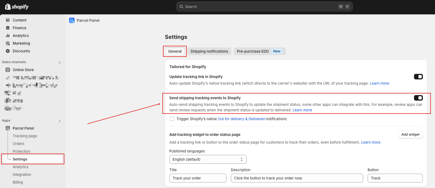
Task: Open Protection under Parcel Panel
Action: pyautogui.click(x=21, y=151)
